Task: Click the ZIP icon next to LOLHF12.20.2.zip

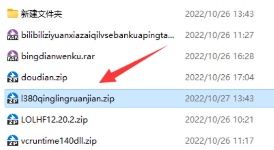Action: [13, 119]
